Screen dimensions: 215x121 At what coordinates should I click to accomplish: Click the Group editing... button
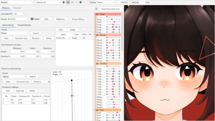click(78, 19)
